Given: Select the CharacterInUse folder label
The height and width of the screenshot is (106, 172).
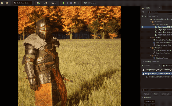Looking at the screenshot, I should 162,25.
